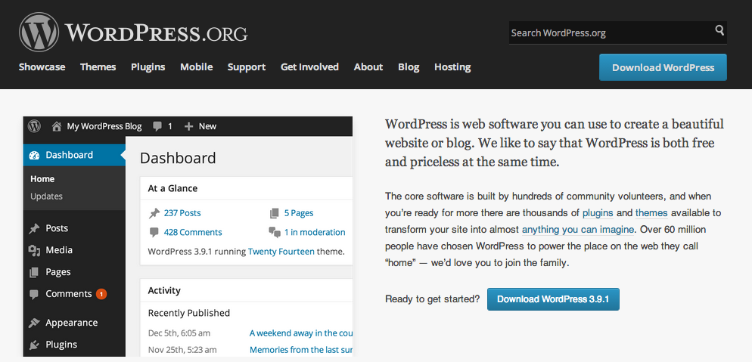The height and width of the screenshot is (362, 752).
Task: Open the Blog navigation item
Action: 409,67
